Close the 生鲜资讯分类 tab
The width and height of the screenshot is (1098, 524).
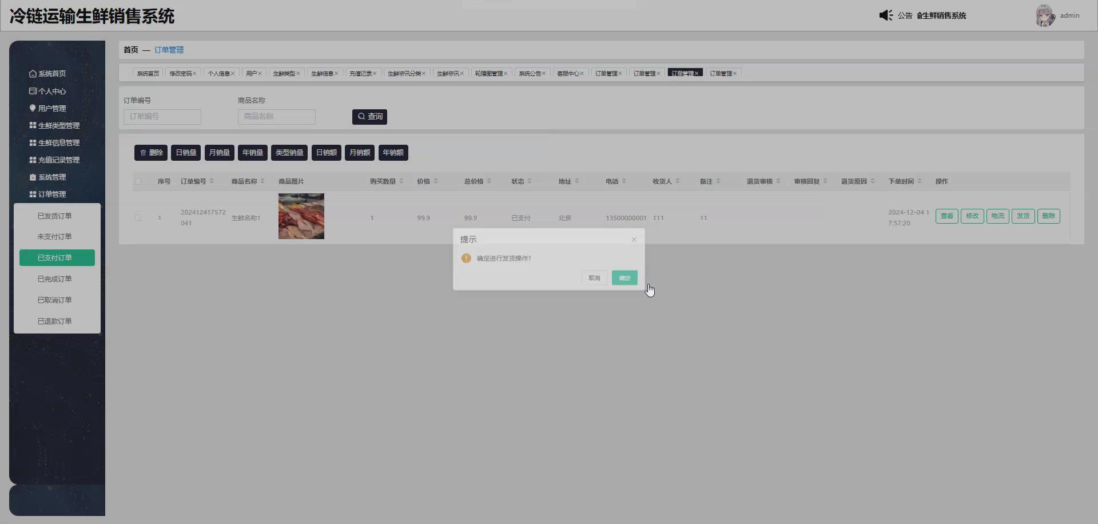coord(424,73)
